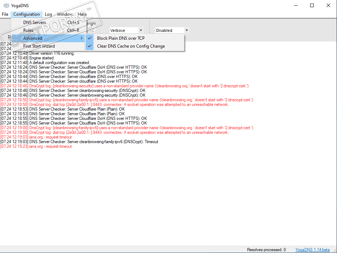Image resolution: width=337 pixels, height=253 pixels.
Task: Open the Help menu
Action: pos(82,14)
